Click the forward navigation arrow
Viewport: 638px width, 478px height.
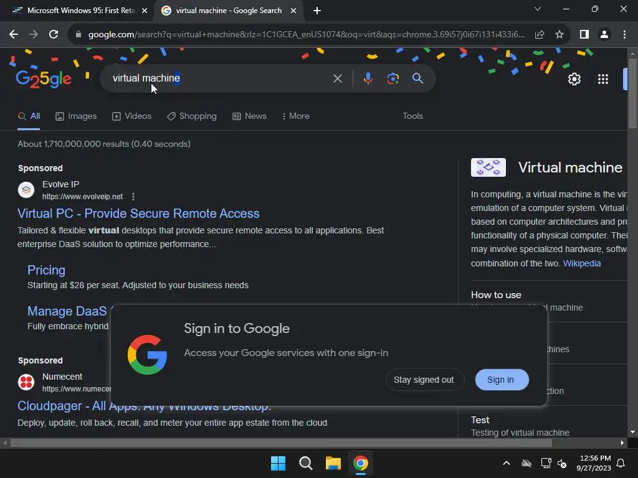(x=34, y=35)
